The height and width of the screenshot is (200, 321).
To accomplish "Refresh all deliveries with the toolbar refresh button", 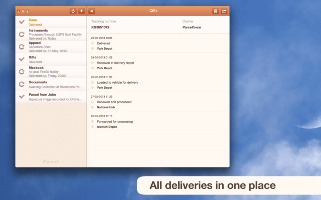I will tap(73, 11).
